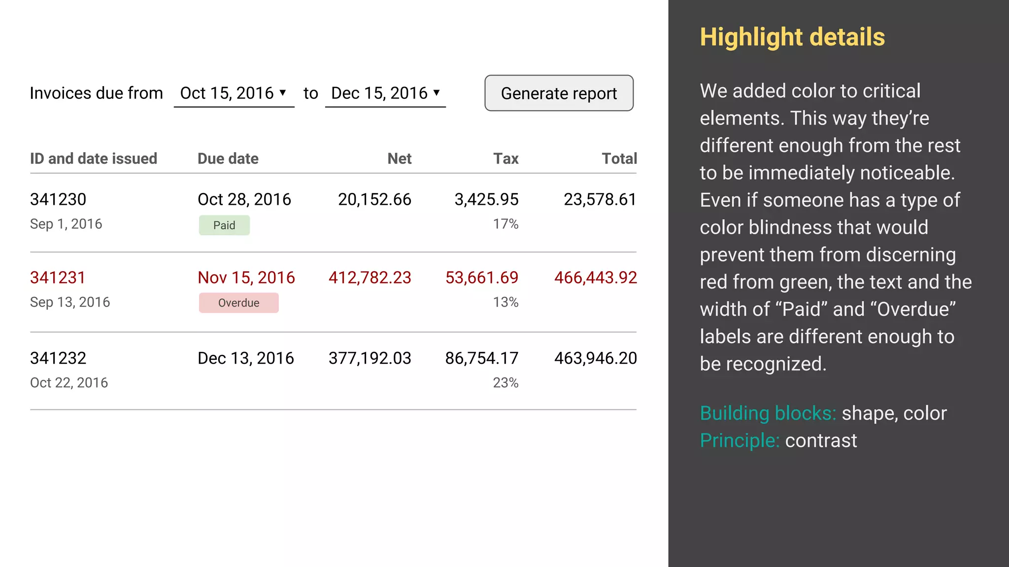Screen dimensions: 1009x567
Task: Select invoice ID 341232
Action: [x=58, y=358]
